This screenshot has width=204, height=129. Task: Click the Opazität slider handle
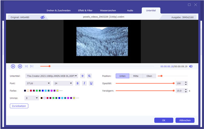click(x=173, y=83)
